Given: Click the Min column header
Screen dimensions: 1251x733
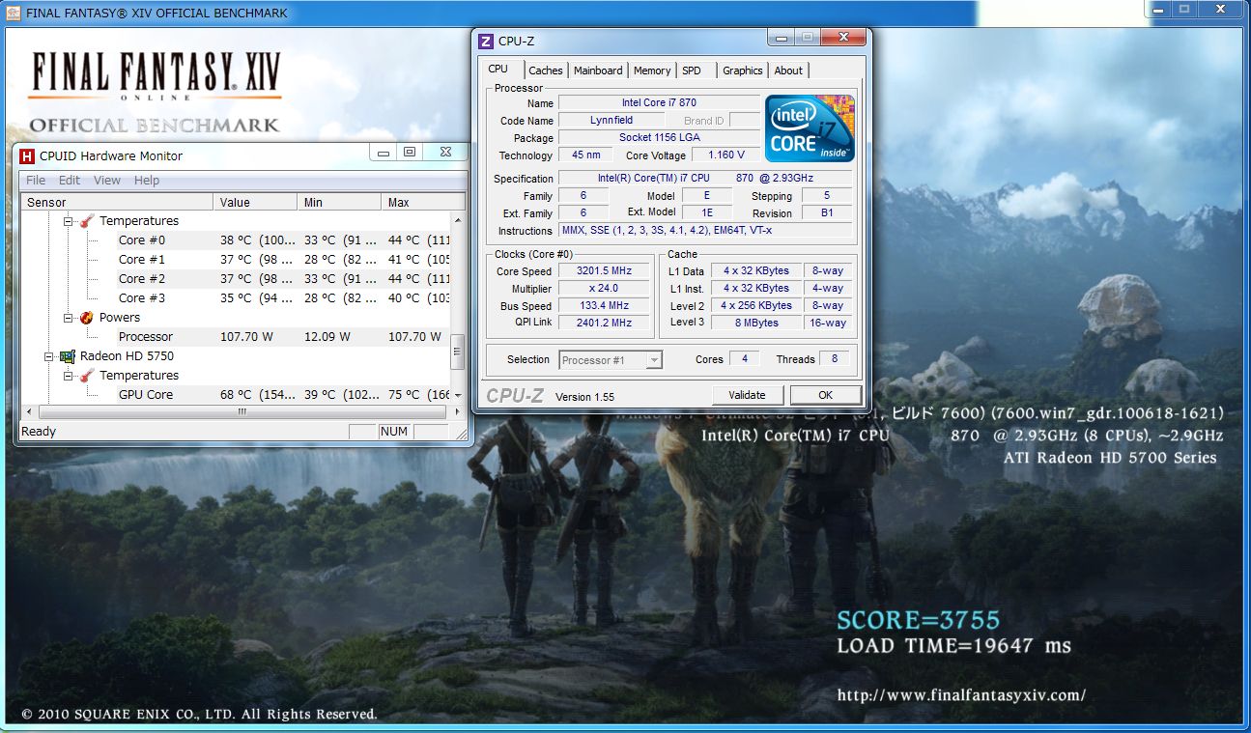Looking at the screenshot, I should 339,202.
